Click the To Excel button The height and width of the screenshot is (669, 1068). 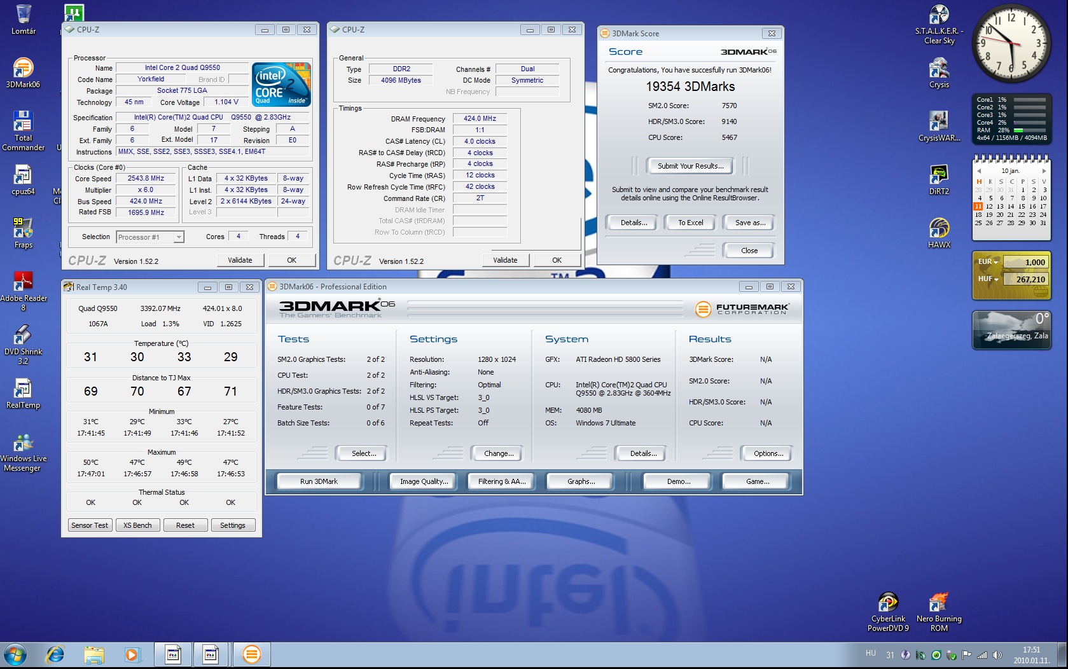(x=690, y=223)
